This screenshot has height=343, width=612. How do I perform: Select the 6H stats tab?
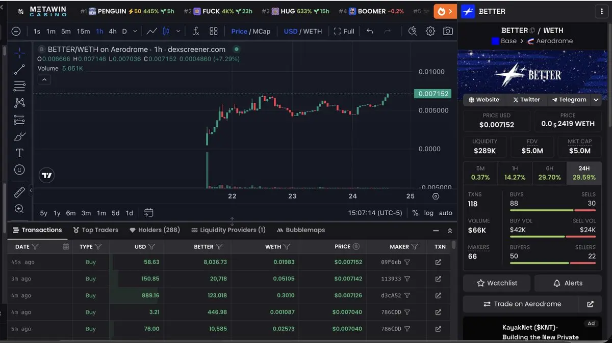pyautogui.click(x=549, y=173)
